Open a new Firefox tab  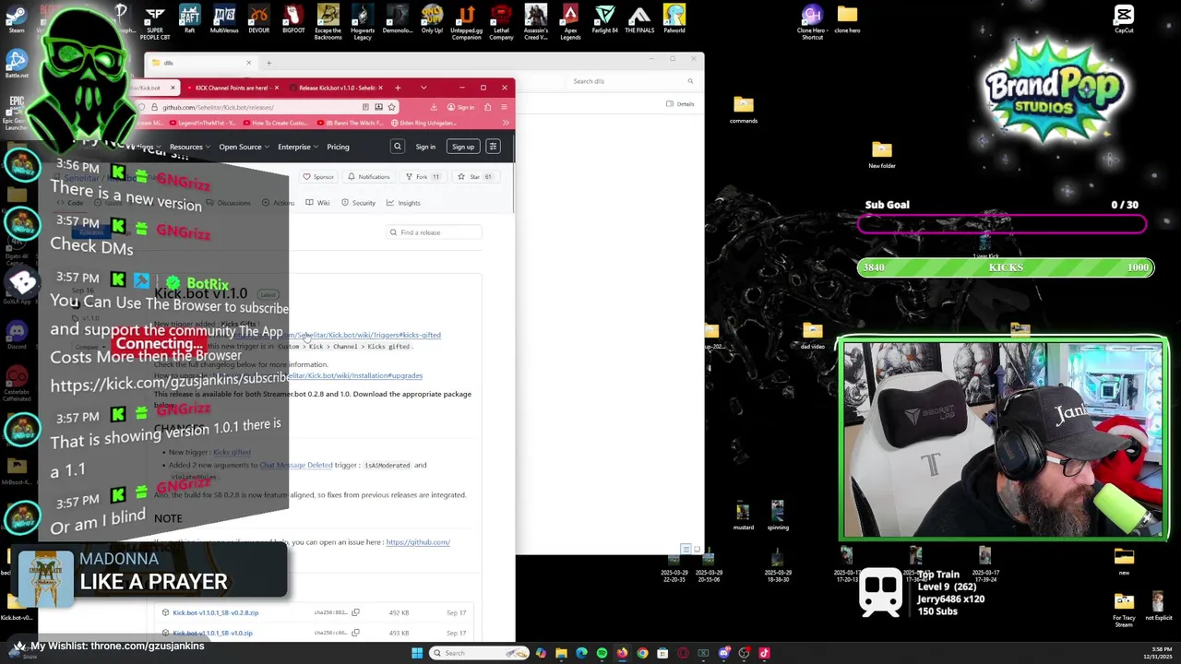tap(398, 88)
